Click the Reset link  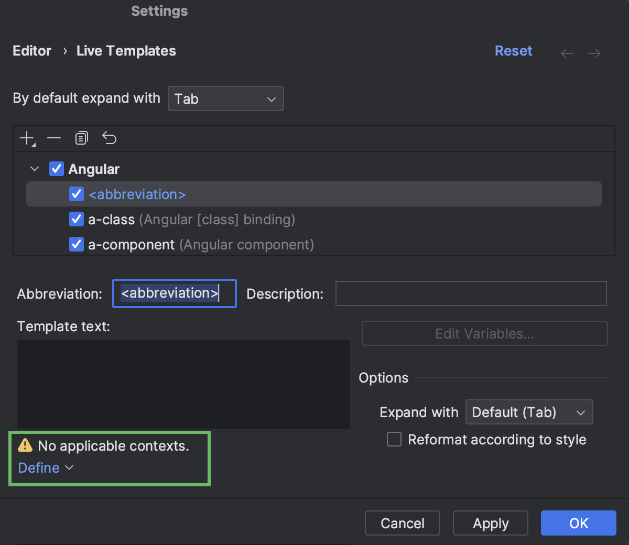pos(513,50)
